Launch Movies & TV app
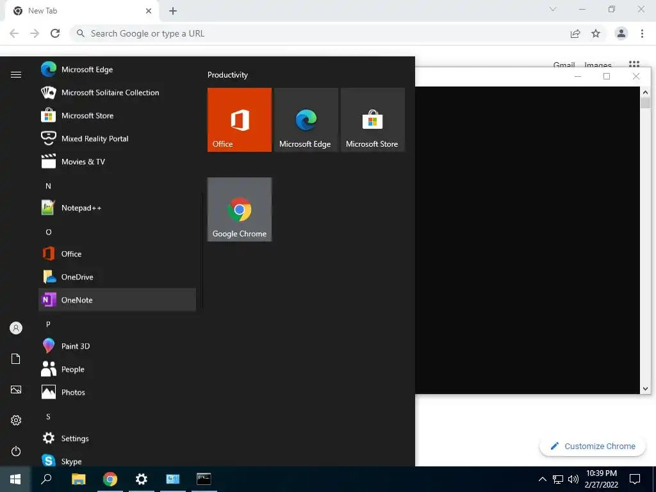656x492 pixels. [x=117, y=161]
